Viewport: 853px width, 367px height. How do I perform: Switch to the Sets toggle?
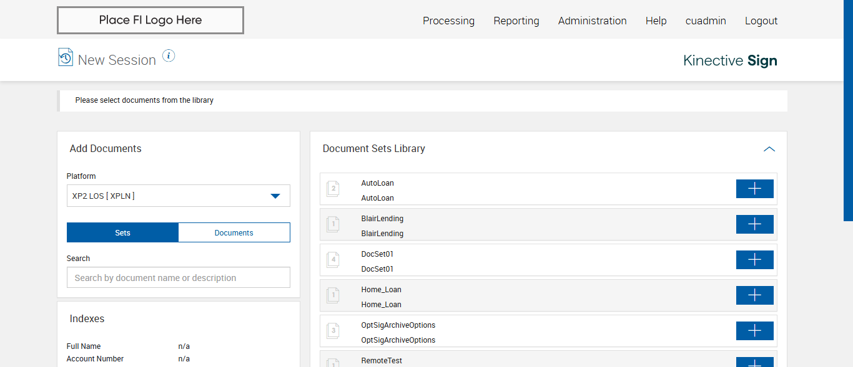coord(122,232)
